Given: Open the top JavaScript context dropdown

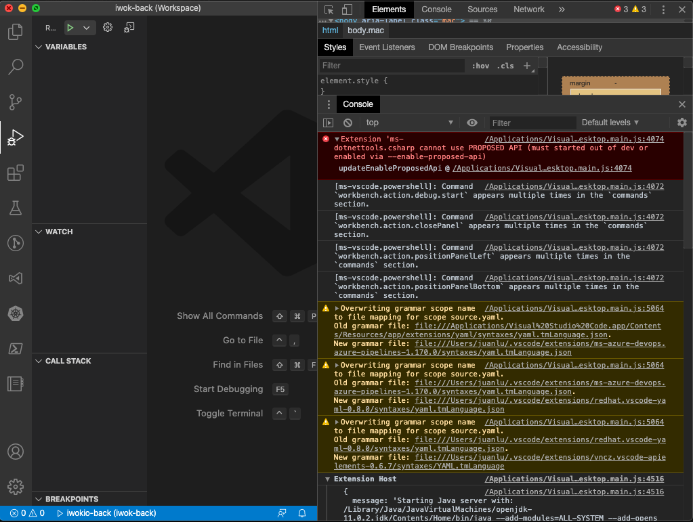Looking at the screenshot, I should click(408, 123).
